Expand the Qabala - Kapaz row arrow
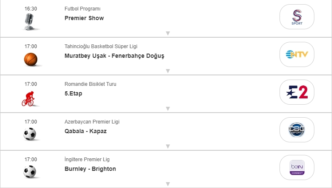Image resolution: width=332 pixels, height=188 pixels. pyautogui.click(x=167, y=147)
